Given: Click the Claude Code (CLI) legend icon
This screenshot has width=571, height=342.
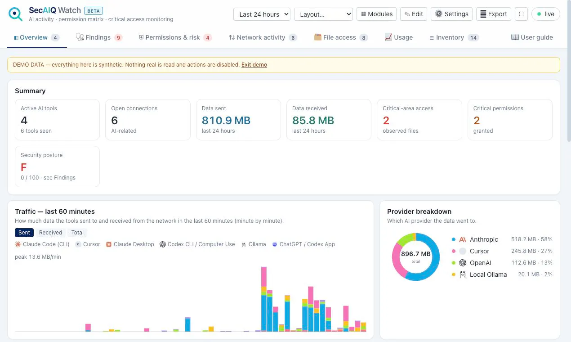Looking at the screenshot, I should 18,244.
